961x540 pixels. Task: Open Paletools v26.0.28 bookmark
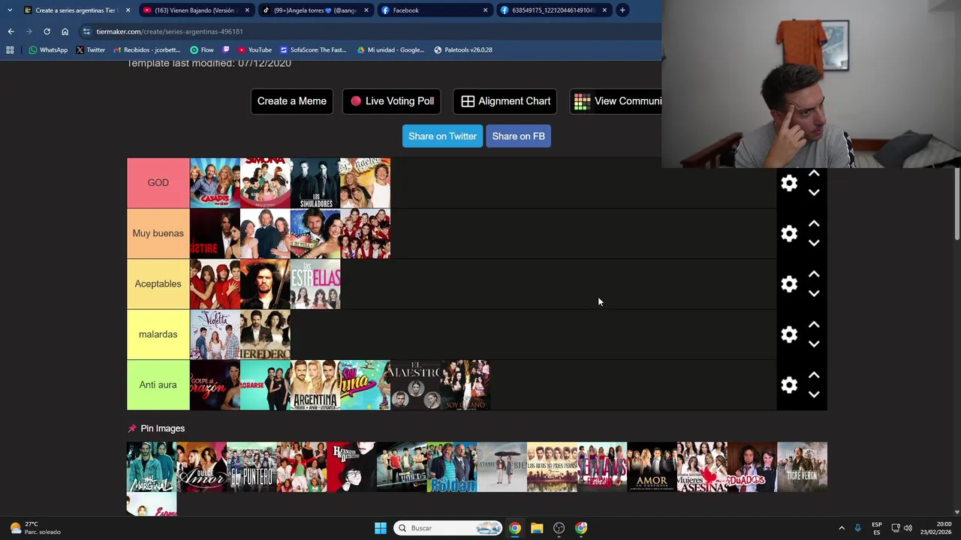click(x=463, y=50)
